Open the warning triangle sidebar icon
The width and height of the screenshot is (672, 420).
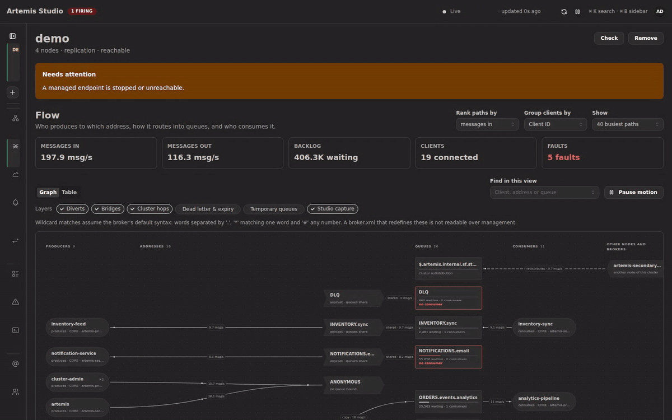click(x=16, y=302)
